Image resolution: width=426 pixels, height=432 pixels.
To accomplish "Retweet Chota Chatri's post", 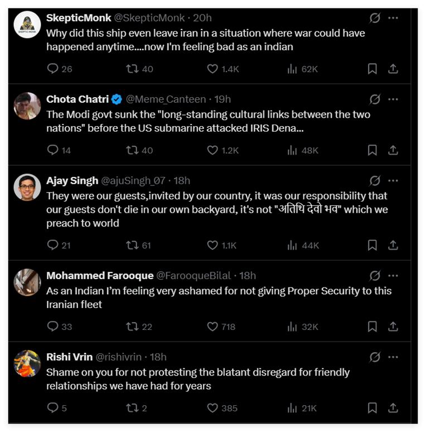I will click(132, 150).
